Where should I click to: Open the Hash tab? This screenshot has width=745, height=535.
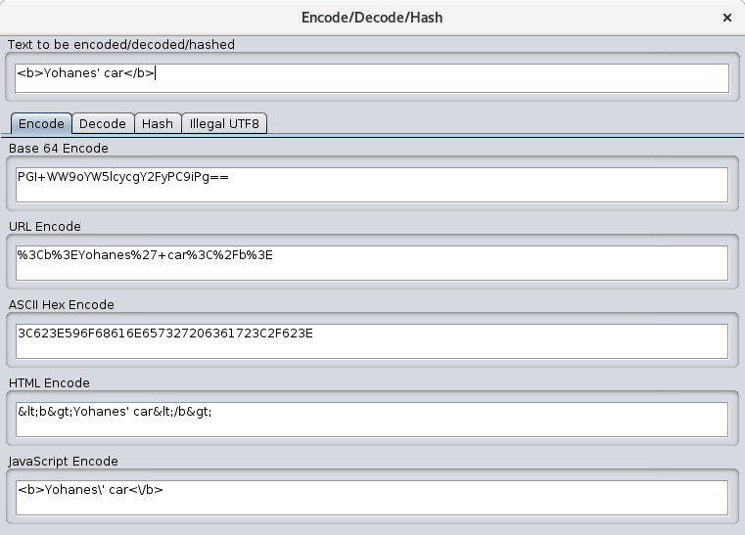tap(157, 123)
